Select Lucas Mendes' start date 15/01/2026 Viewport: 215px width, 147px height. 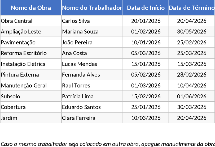[146, 64]
